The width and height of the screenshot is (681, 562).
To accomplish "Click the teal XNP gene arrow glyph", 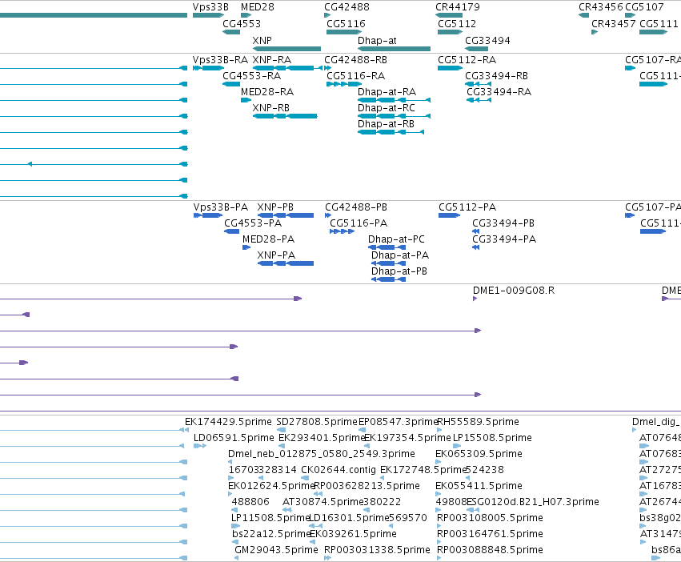I will (x=286, y=49).
